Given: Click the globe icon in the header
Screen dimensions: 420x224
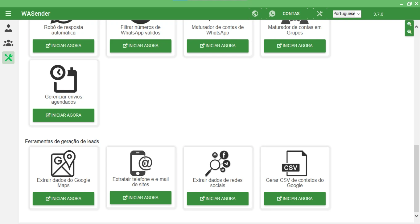Looking at the screenshot, I should pos(255,14).
